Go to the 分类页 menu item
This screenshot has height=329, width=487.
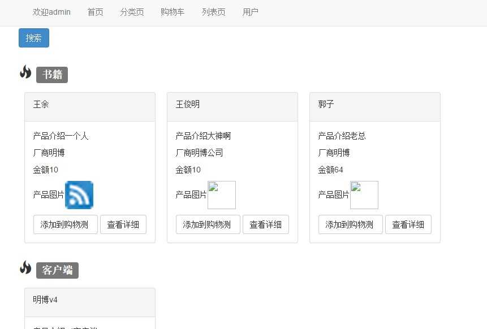(132, 12)
